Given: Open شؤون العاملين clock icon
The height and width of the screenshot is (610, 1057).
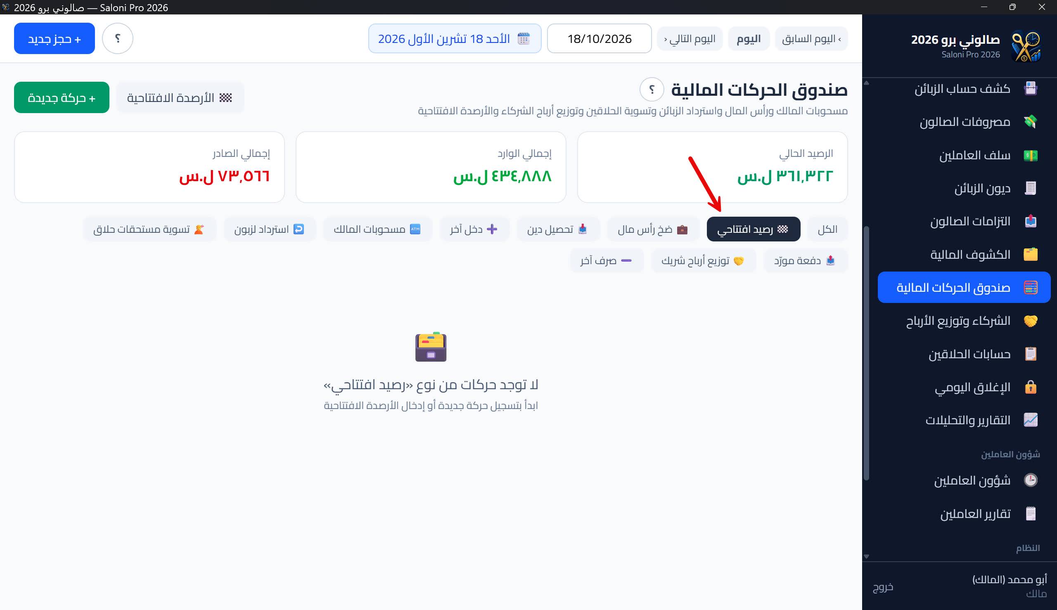Looking at the screenshot, I should (1030, 480).
